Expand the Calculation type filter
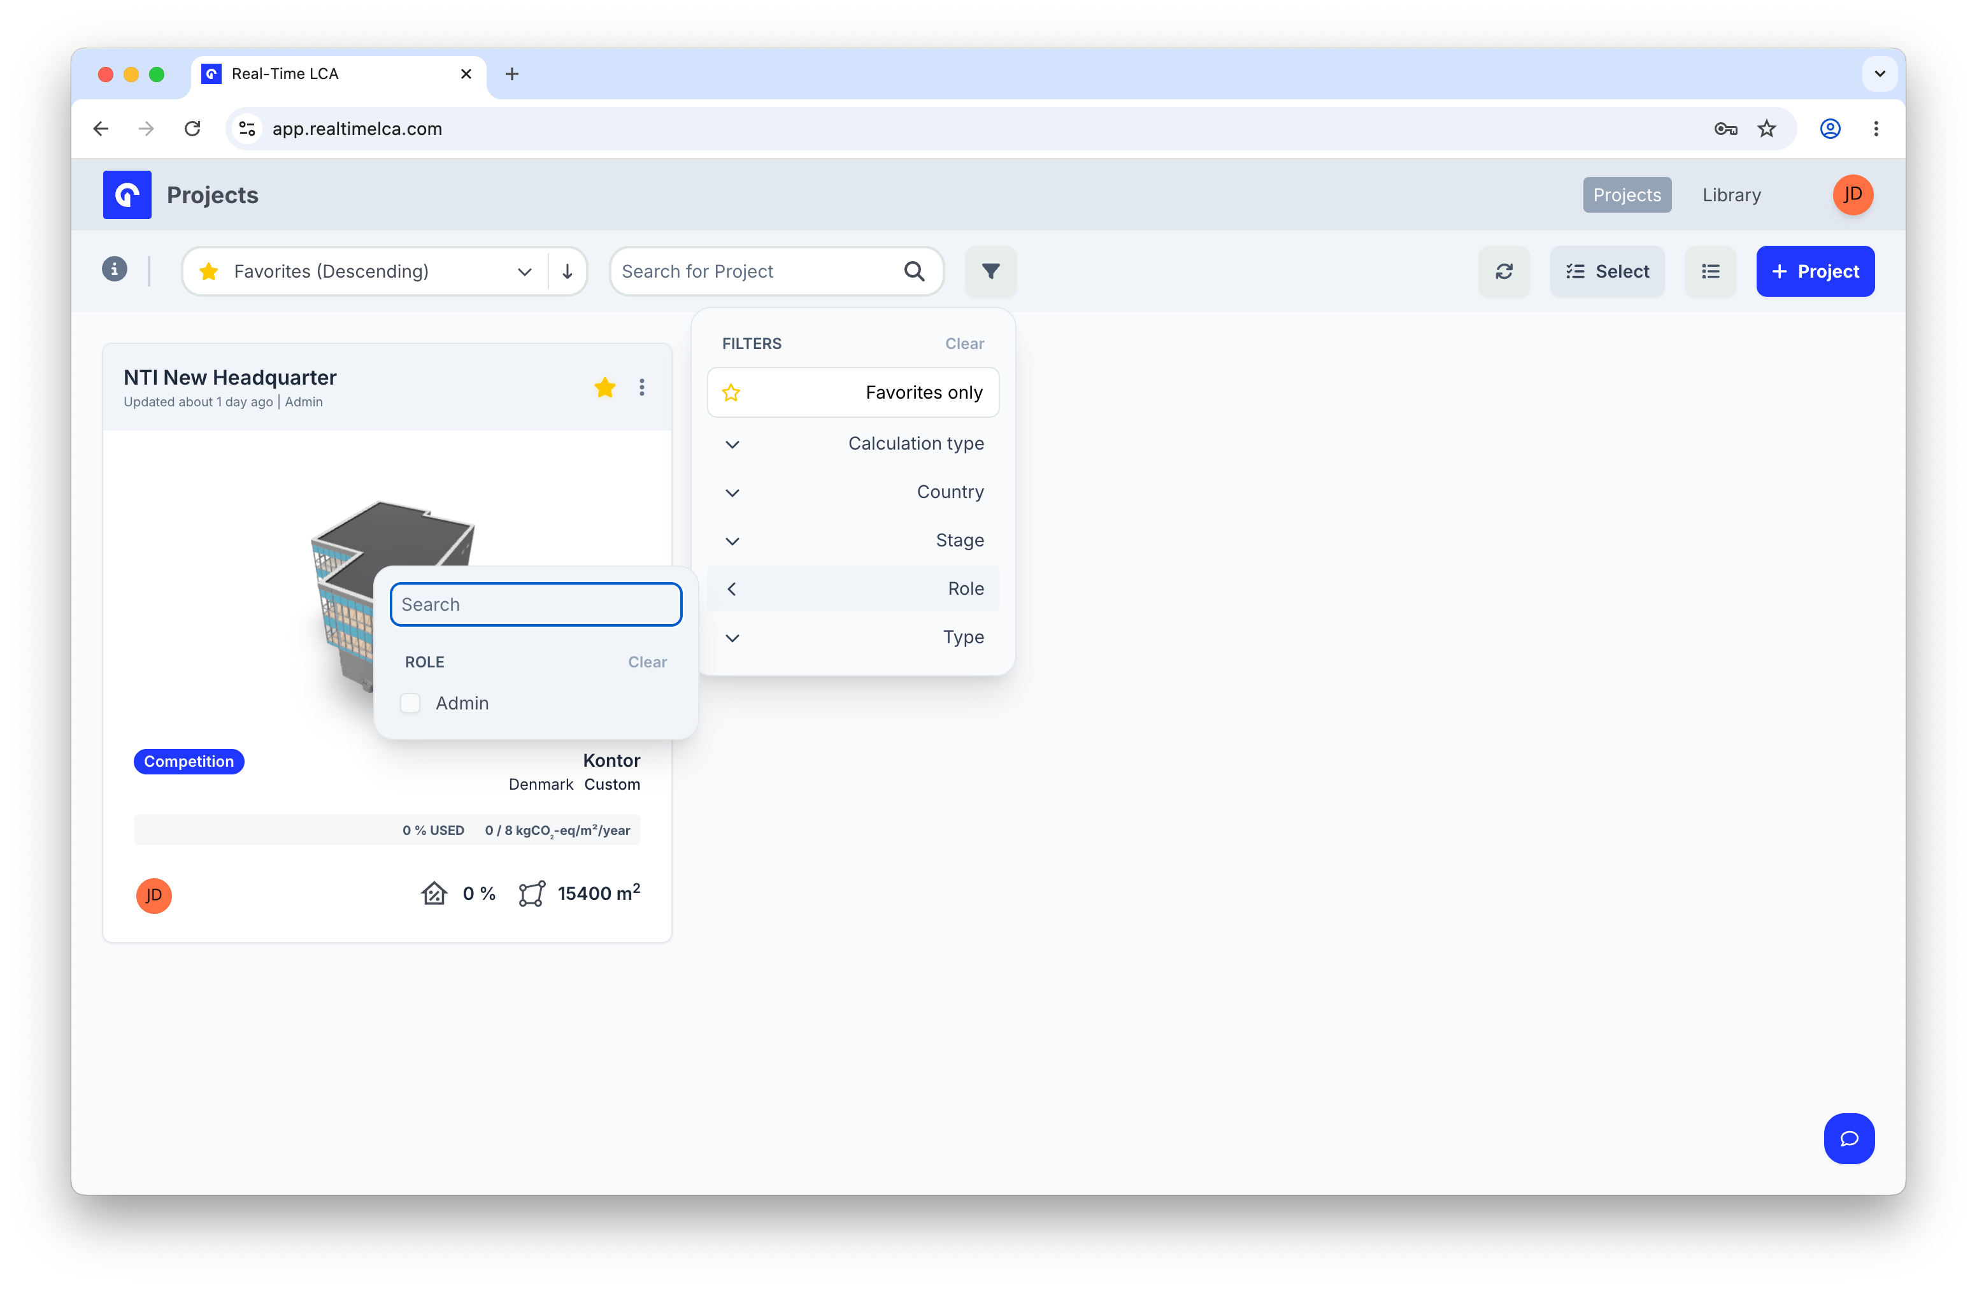Screen dimensions: 1977x1289 pyautogui.click(x=852, y=443)
